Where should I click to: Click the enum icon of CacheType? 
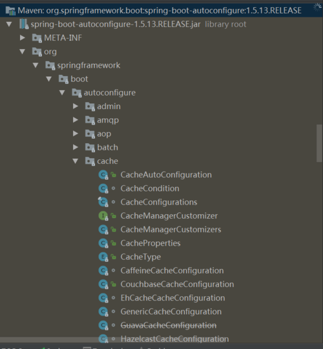point(103,257)
